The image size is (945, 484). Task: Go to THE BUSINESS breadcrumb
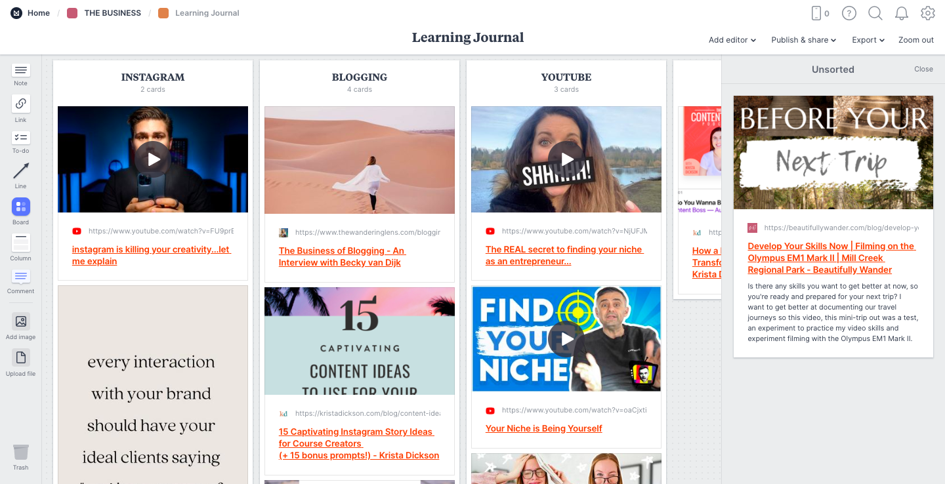(x=113, y=13)
